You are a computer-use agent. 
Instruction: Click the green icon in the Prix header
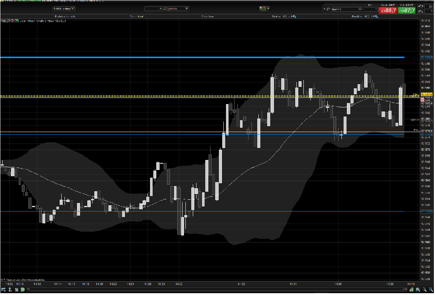17,21
